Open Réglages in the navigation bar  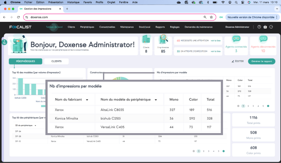175,27
